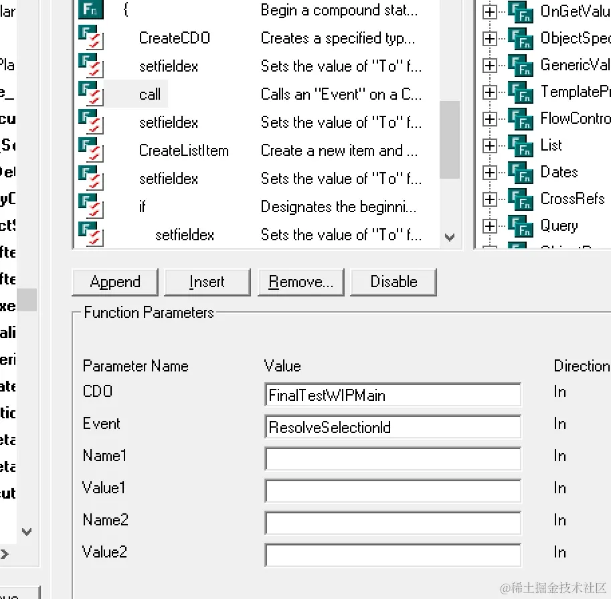Click the ObjectSpec category Fn icon
611x599 pixels.
521,39
